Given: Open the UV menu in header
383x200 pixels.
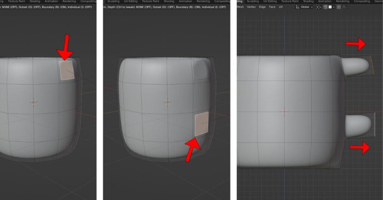Looking at the screenshot, I should point(281,7).
